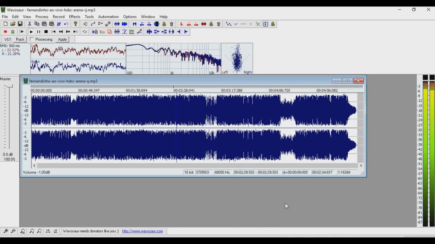Open the File menu
The image size is (435, 244).
[5, 17]
